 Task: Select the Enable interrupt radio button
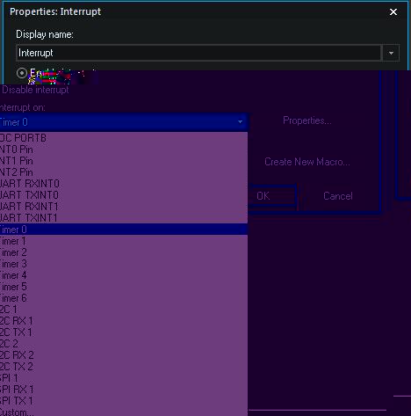[x=22, y=73]
